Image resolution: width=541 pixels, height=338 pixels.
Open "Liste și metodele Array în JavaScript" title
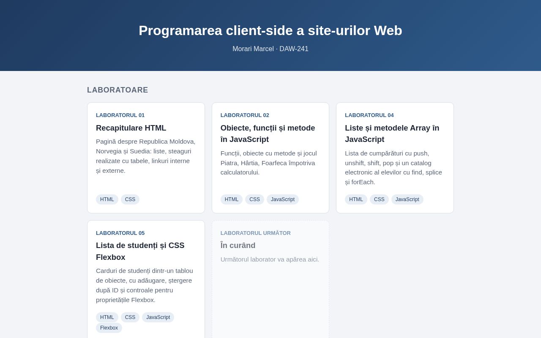point(392,134)
